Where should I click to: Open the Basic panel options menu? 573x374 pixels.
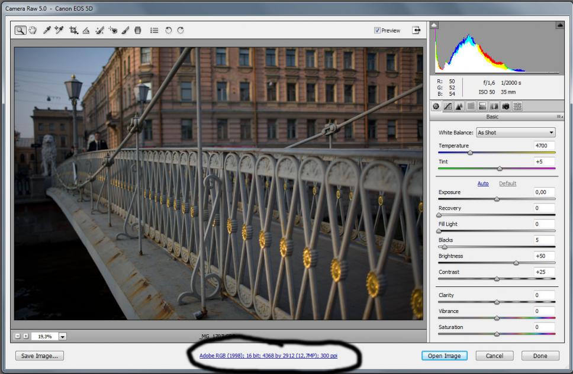(559, 117)
